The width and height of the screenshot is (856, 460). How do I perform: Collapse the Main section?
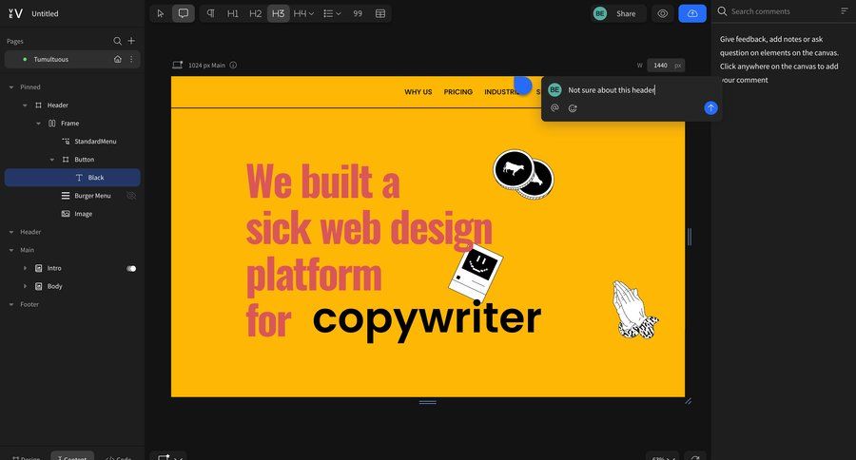(x=11, y=251)
